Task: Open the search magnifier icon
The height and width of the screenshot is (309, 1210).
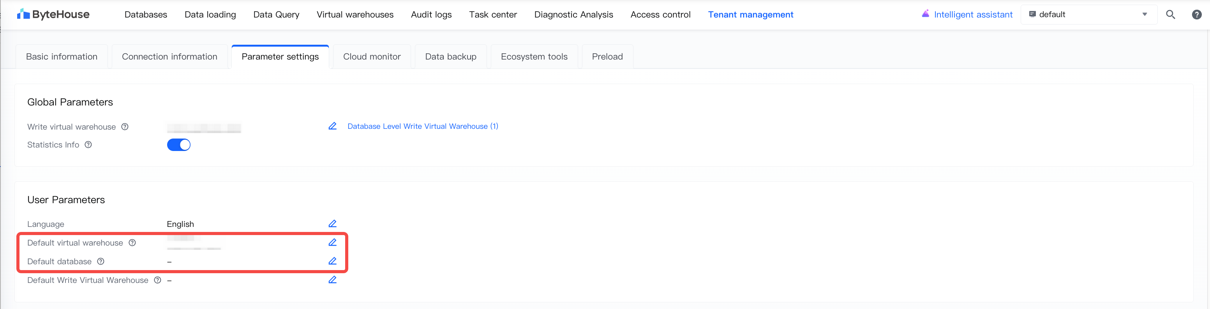Action: tap(1170, 14)
